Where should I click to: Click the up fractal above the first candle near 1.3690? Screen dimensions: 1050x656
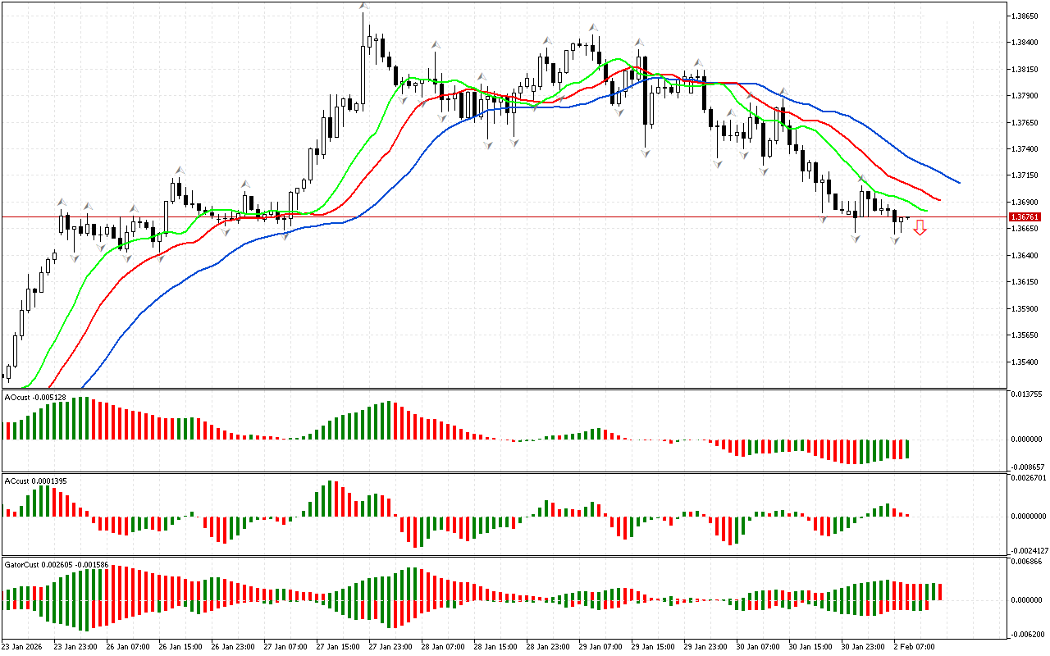point(61,201)
